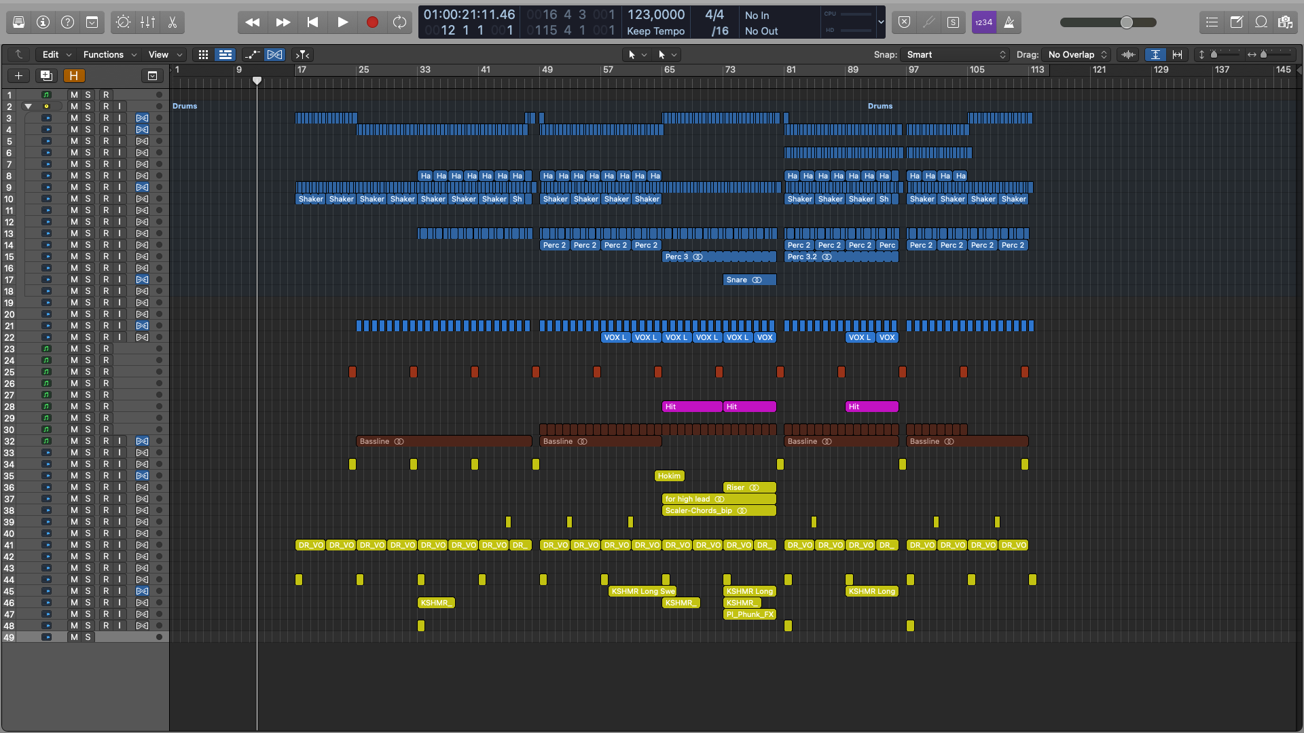This screenshot has width=1304, height=733.
Task: Click the duplicate track button
Action: (46, 75)
